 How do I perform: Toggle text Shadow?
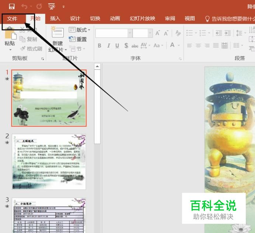[126, 46]
